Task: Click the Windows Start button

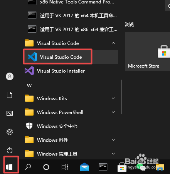Action: click(9, 167)
